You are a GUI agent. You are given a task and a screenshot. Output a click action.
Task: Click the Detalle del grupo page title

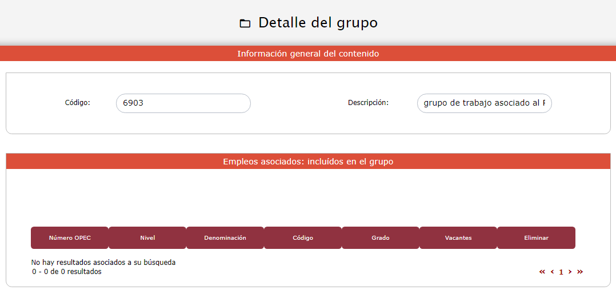coord(318,23)
